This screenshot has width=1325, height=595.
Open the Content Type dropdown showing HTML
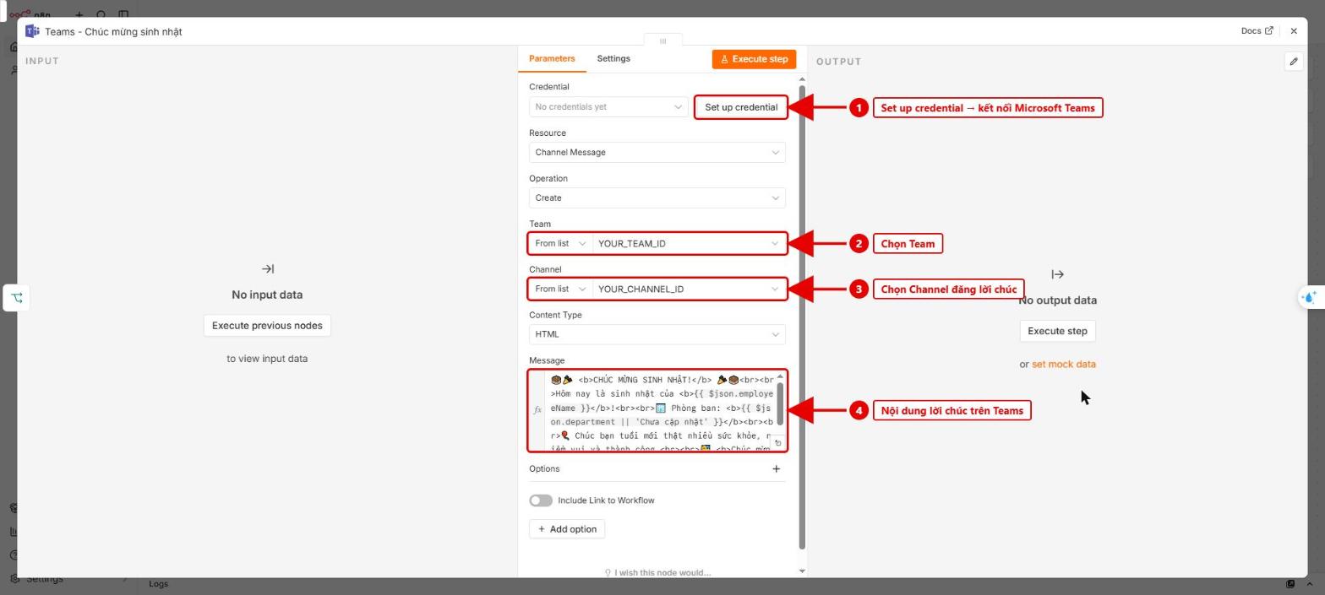point(657,334)
